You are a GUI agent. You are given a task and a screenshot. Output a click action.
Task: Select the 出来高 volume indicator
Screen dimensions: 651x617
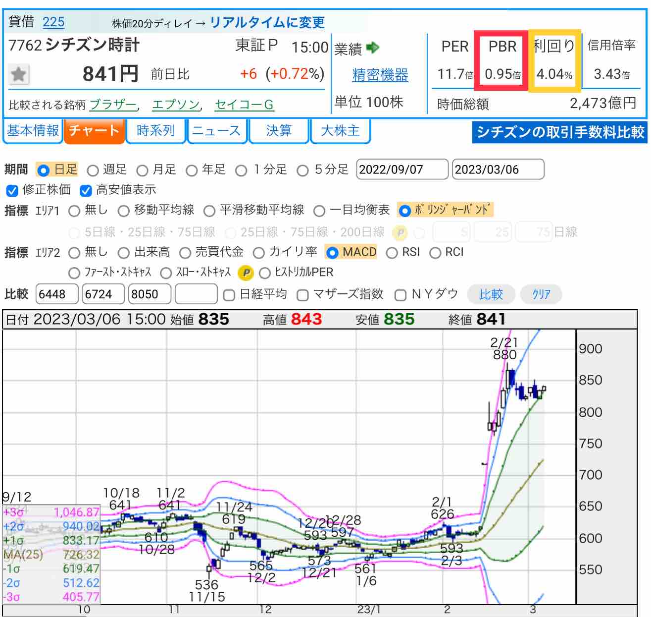[x=124, y=253]
